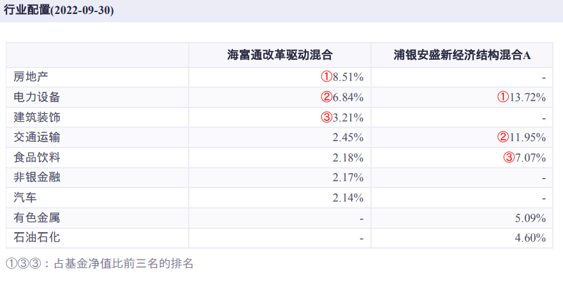Select the 食品饮料 row label
This screenshot has height=281, width=563.
click(x=36, y=157)
